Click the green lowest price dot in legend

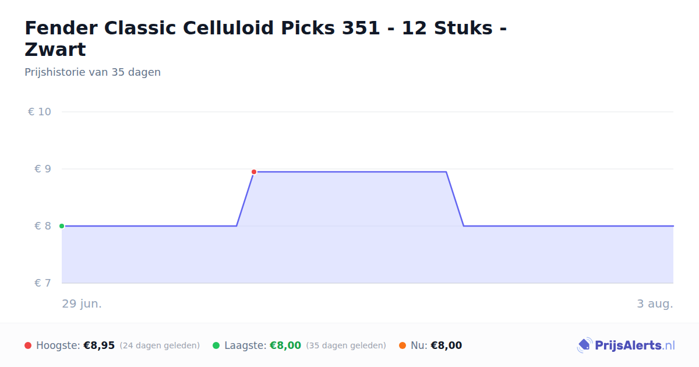coord(216,345)
